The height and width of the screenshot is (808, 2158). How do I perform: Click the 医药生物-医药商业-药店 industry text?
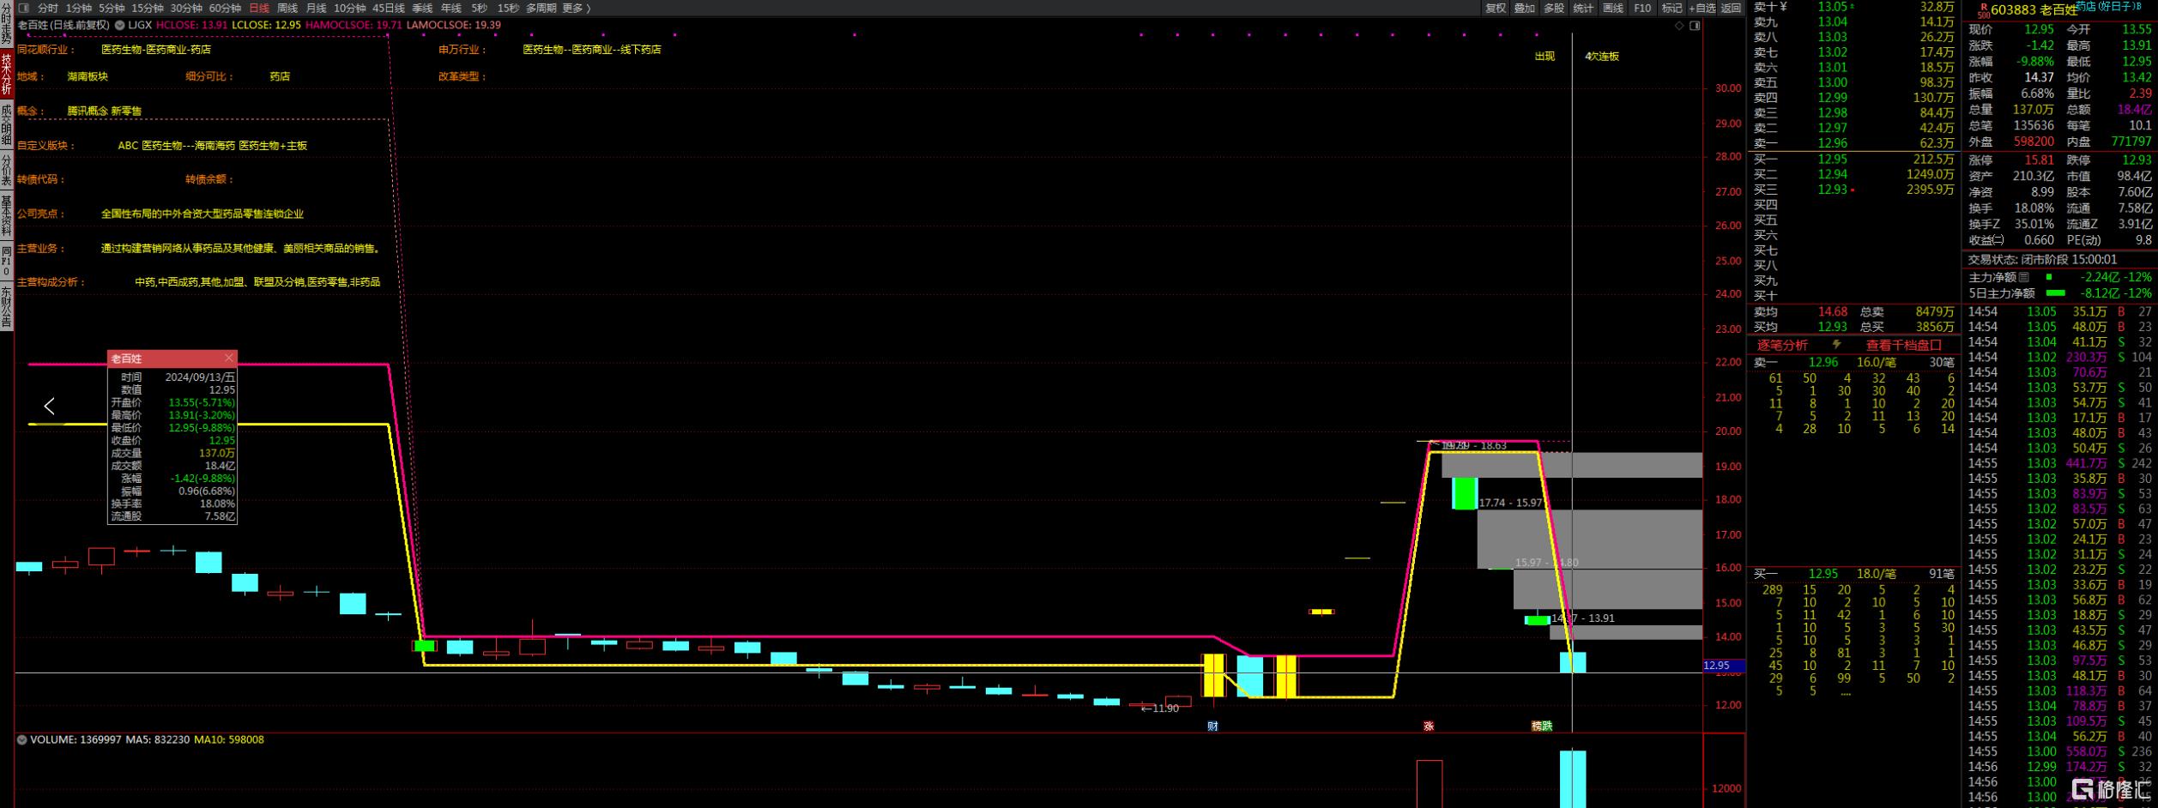[156, 50]
